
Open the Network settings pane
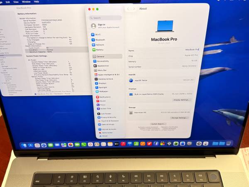pyautogui.click(x=100, y=44)
